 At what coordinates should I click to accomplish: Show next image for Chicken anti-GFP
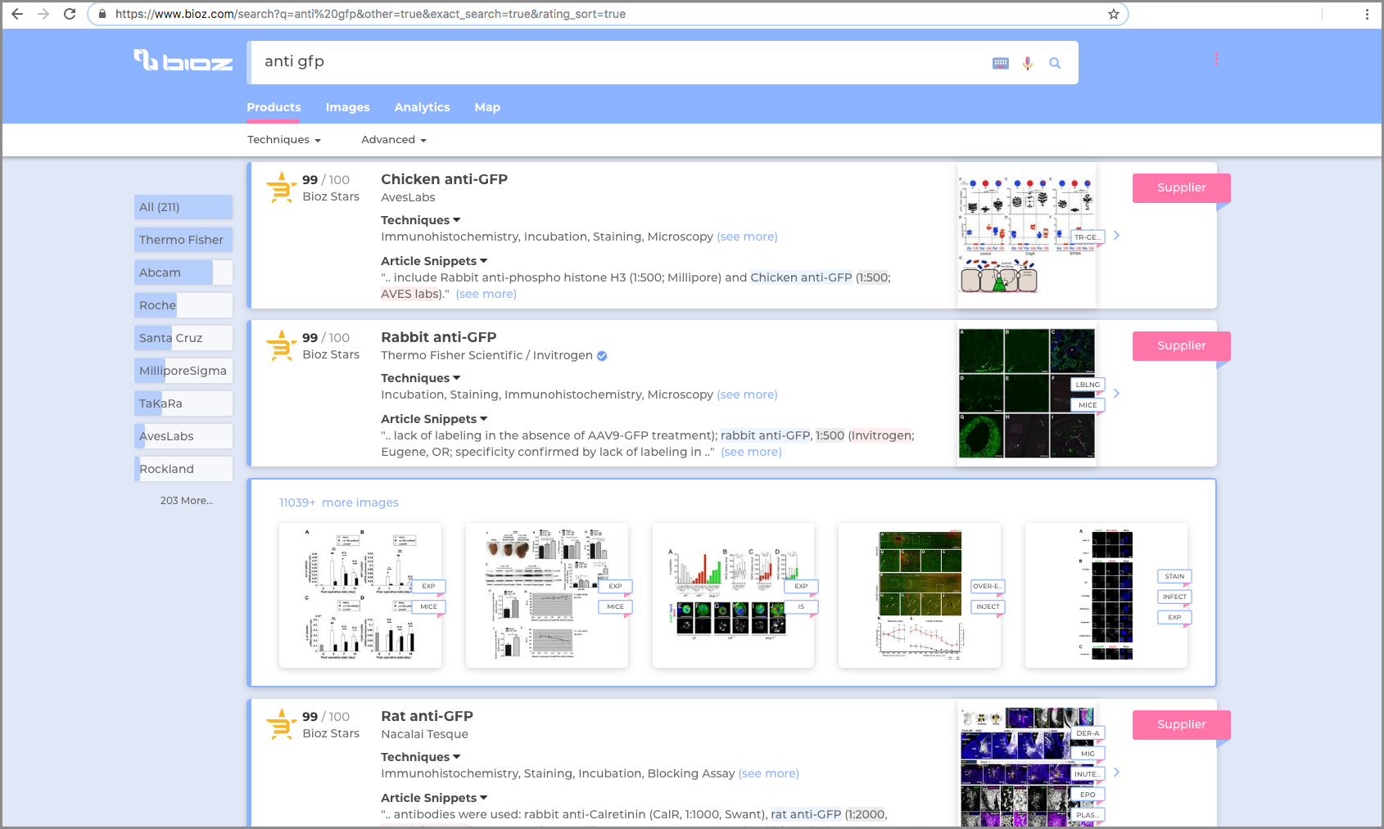pyautogui.click(x=1116, y=236)
